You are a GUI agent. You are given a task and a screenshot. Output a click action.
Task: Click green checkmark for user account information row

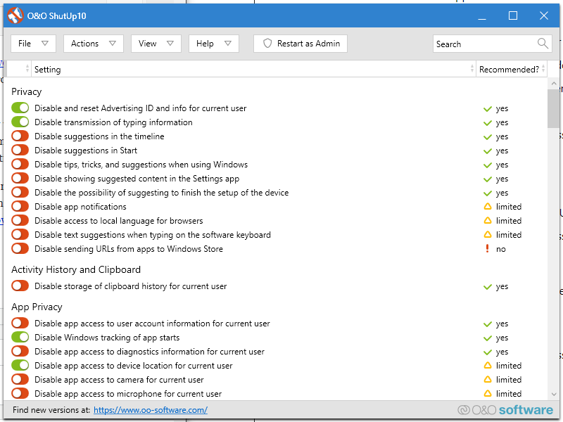click(487, 324)
